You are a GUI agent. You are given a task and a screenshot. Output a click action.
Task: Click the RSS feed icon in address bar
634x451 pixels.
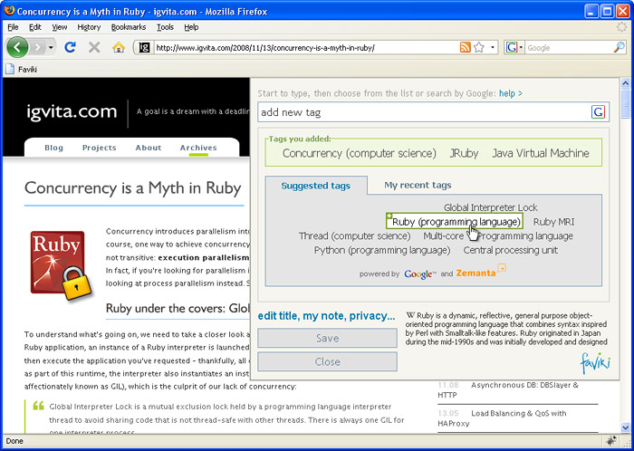[465, 47]
